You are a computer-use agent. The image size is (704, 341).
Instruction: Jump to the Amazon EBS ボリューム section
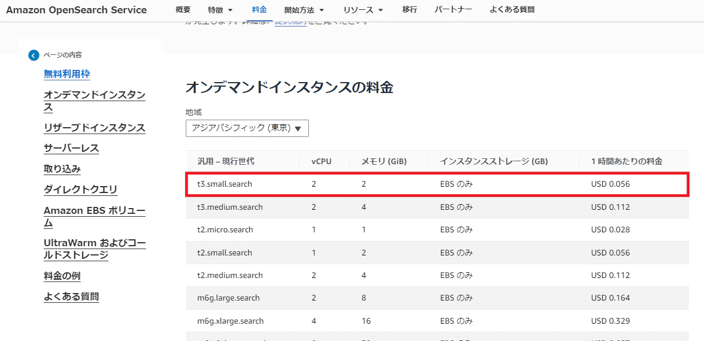pos(95,217)
